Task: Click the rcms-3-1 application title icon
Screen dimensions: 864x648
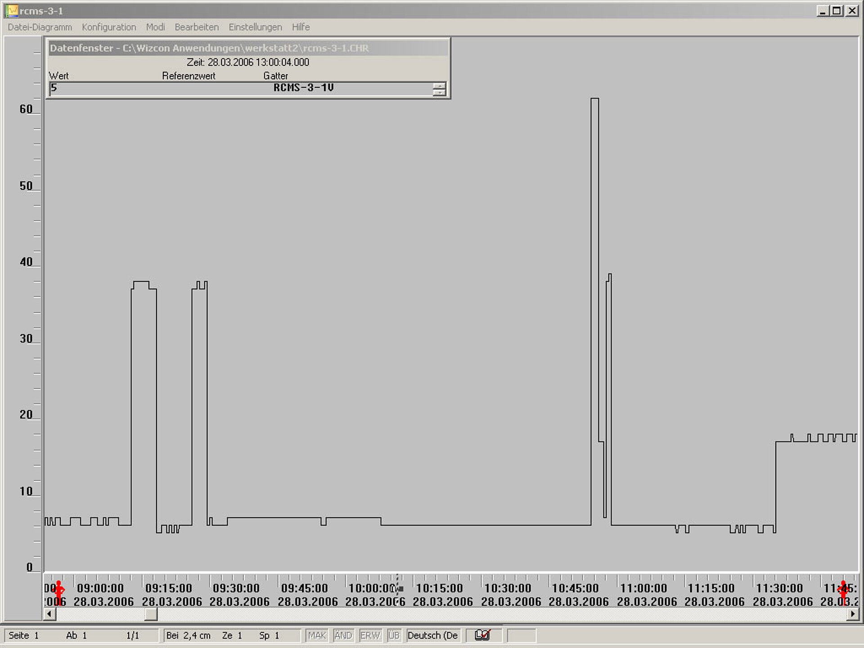Action: [12, 10]
